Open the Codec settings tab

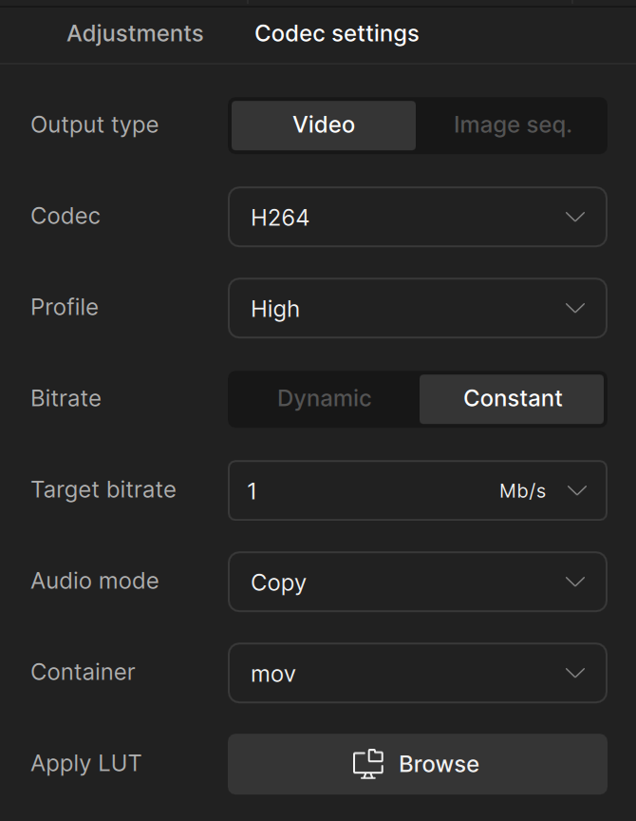click(335, 33)
